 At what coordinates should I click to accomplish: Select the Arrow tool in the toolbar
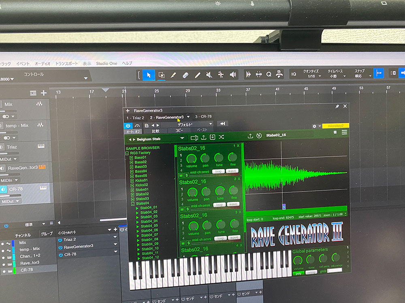[149, 75]
